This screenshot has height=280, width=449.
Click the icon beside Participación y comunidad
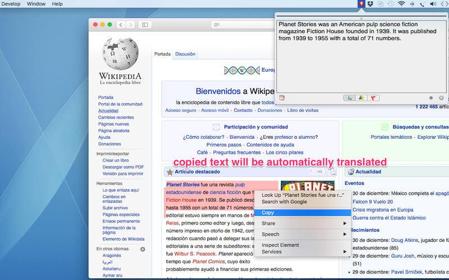[216, 127]
